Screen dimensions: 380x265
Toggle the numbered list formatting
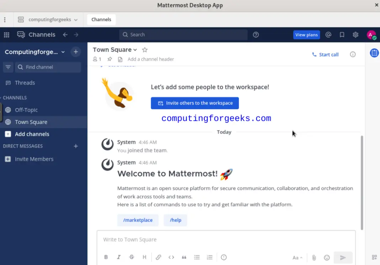pos(210,257)
